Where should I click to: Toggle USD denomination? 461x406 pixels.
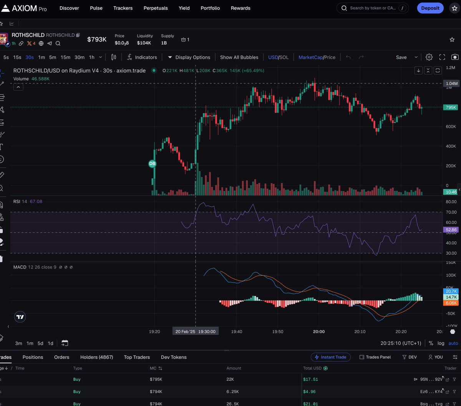pyautogui.click(x=273, y=57)
